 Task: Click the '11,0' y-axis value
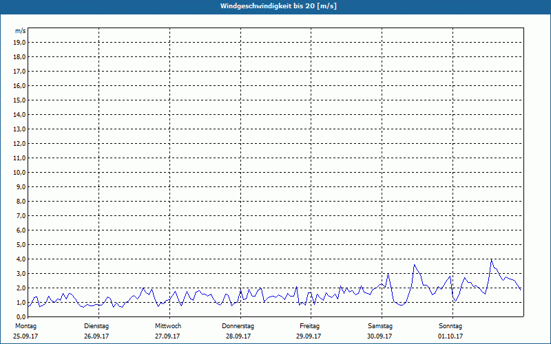pos(19,158)
